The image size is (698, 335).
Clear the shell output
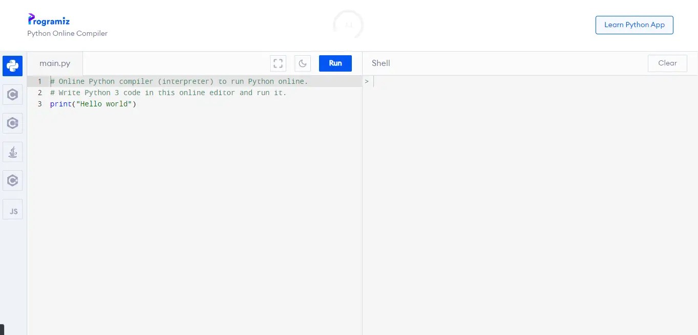[667, 63]
